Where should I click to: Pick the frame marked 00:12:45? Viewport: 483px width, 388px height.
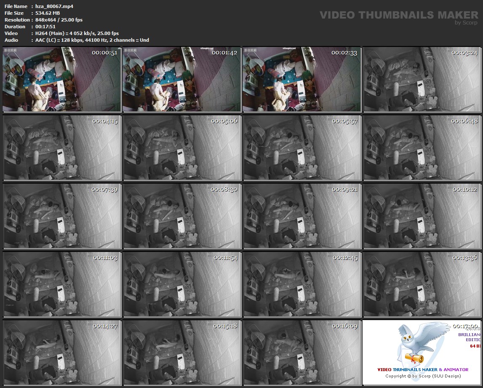click(302, 284)
